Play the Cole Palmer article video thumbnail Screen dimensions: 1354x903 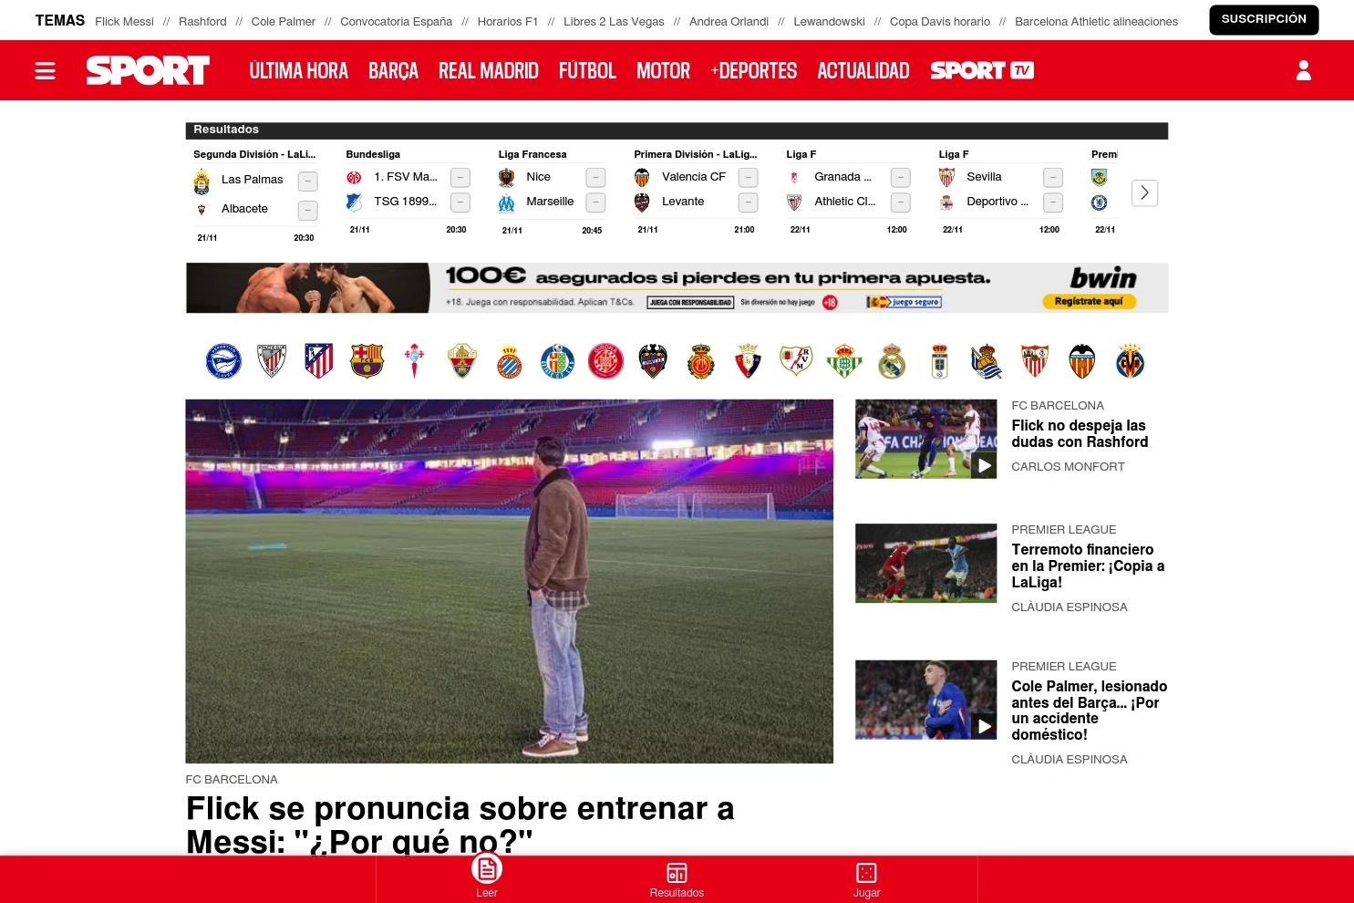coord(925,700)
